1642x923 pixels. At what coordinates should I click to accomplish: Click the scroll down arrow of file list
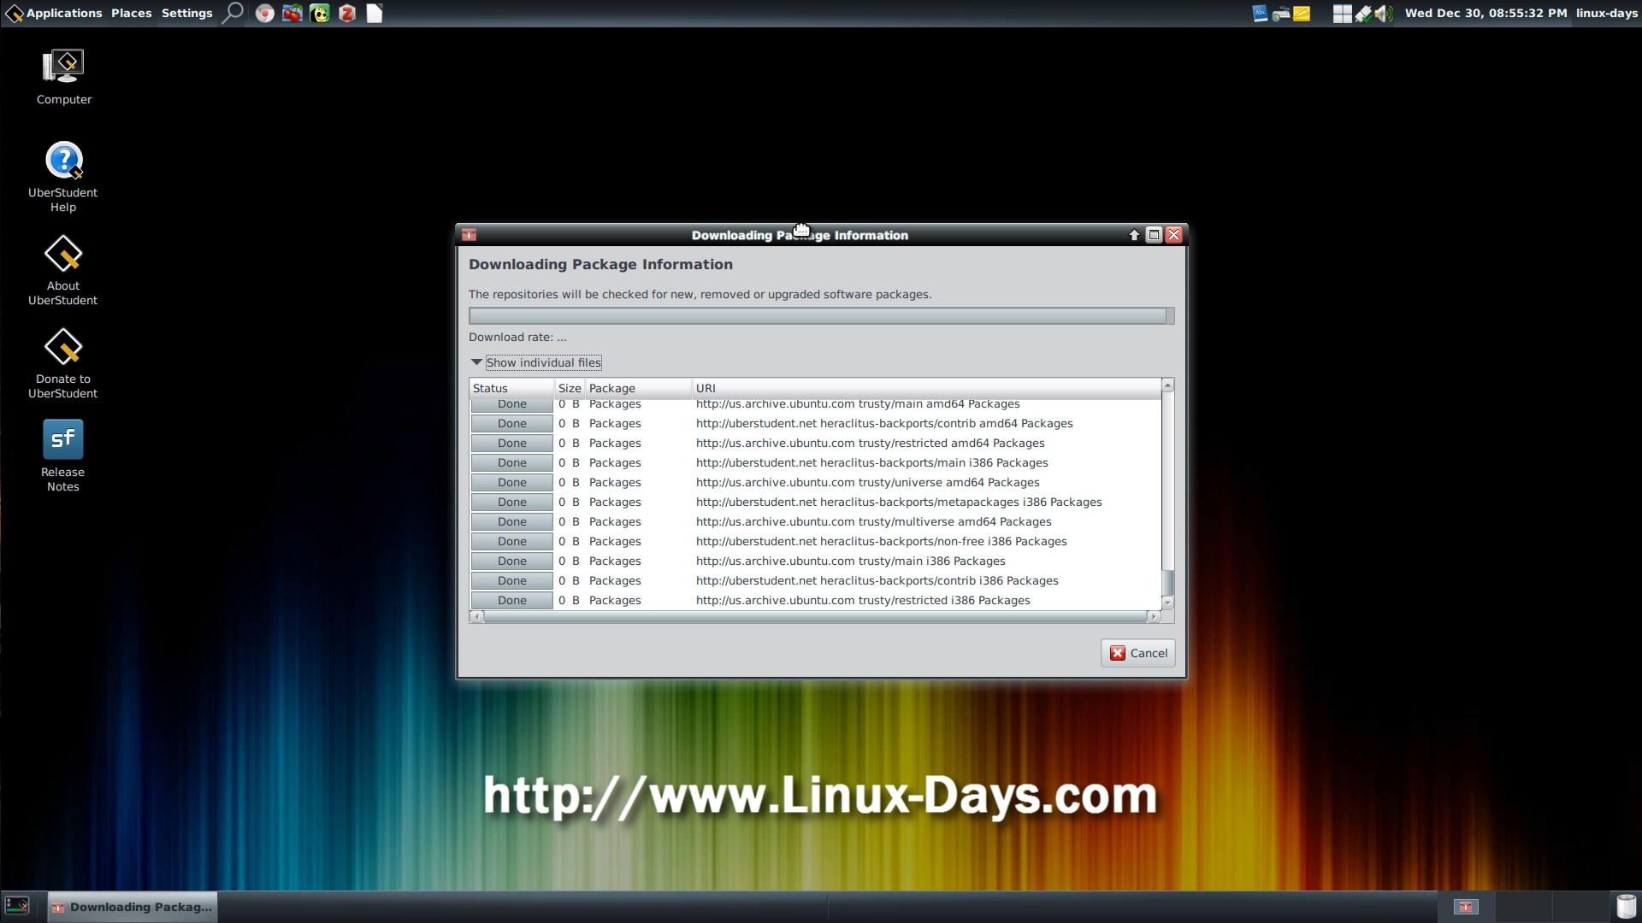[x=1168, y=603]
